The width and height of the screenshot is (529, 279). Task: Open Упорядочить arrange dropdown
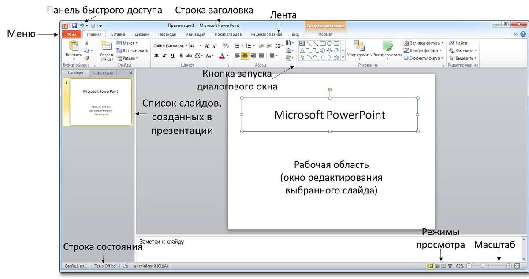coord(359,50)
